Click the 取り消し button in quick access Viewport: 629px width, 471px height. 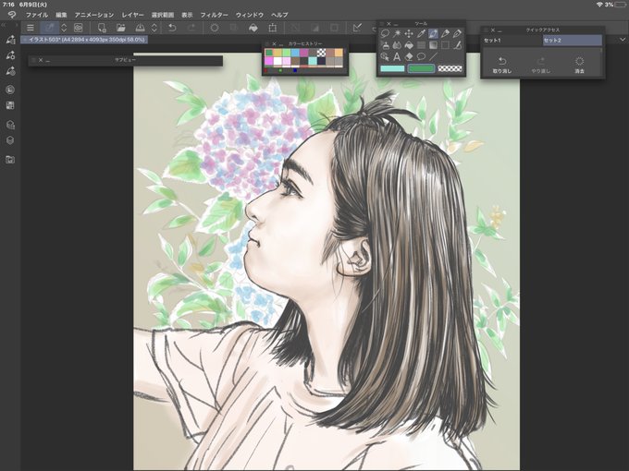[502, 65]
